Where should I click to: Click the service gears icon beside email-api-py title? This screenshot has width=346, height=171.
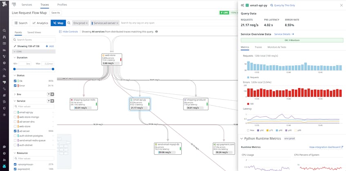[x=243, y=5]
